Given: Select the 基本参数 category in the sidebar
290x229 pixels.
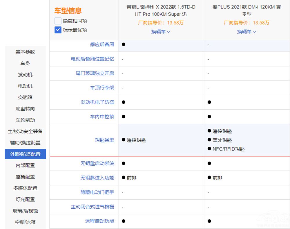Looking at the screenshot, I should pyautogui.click(x=25, y=52).
